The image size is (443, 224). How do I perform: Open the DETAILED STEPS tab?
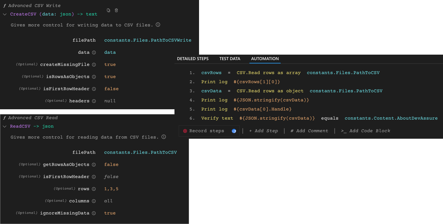tap(193, 59)
